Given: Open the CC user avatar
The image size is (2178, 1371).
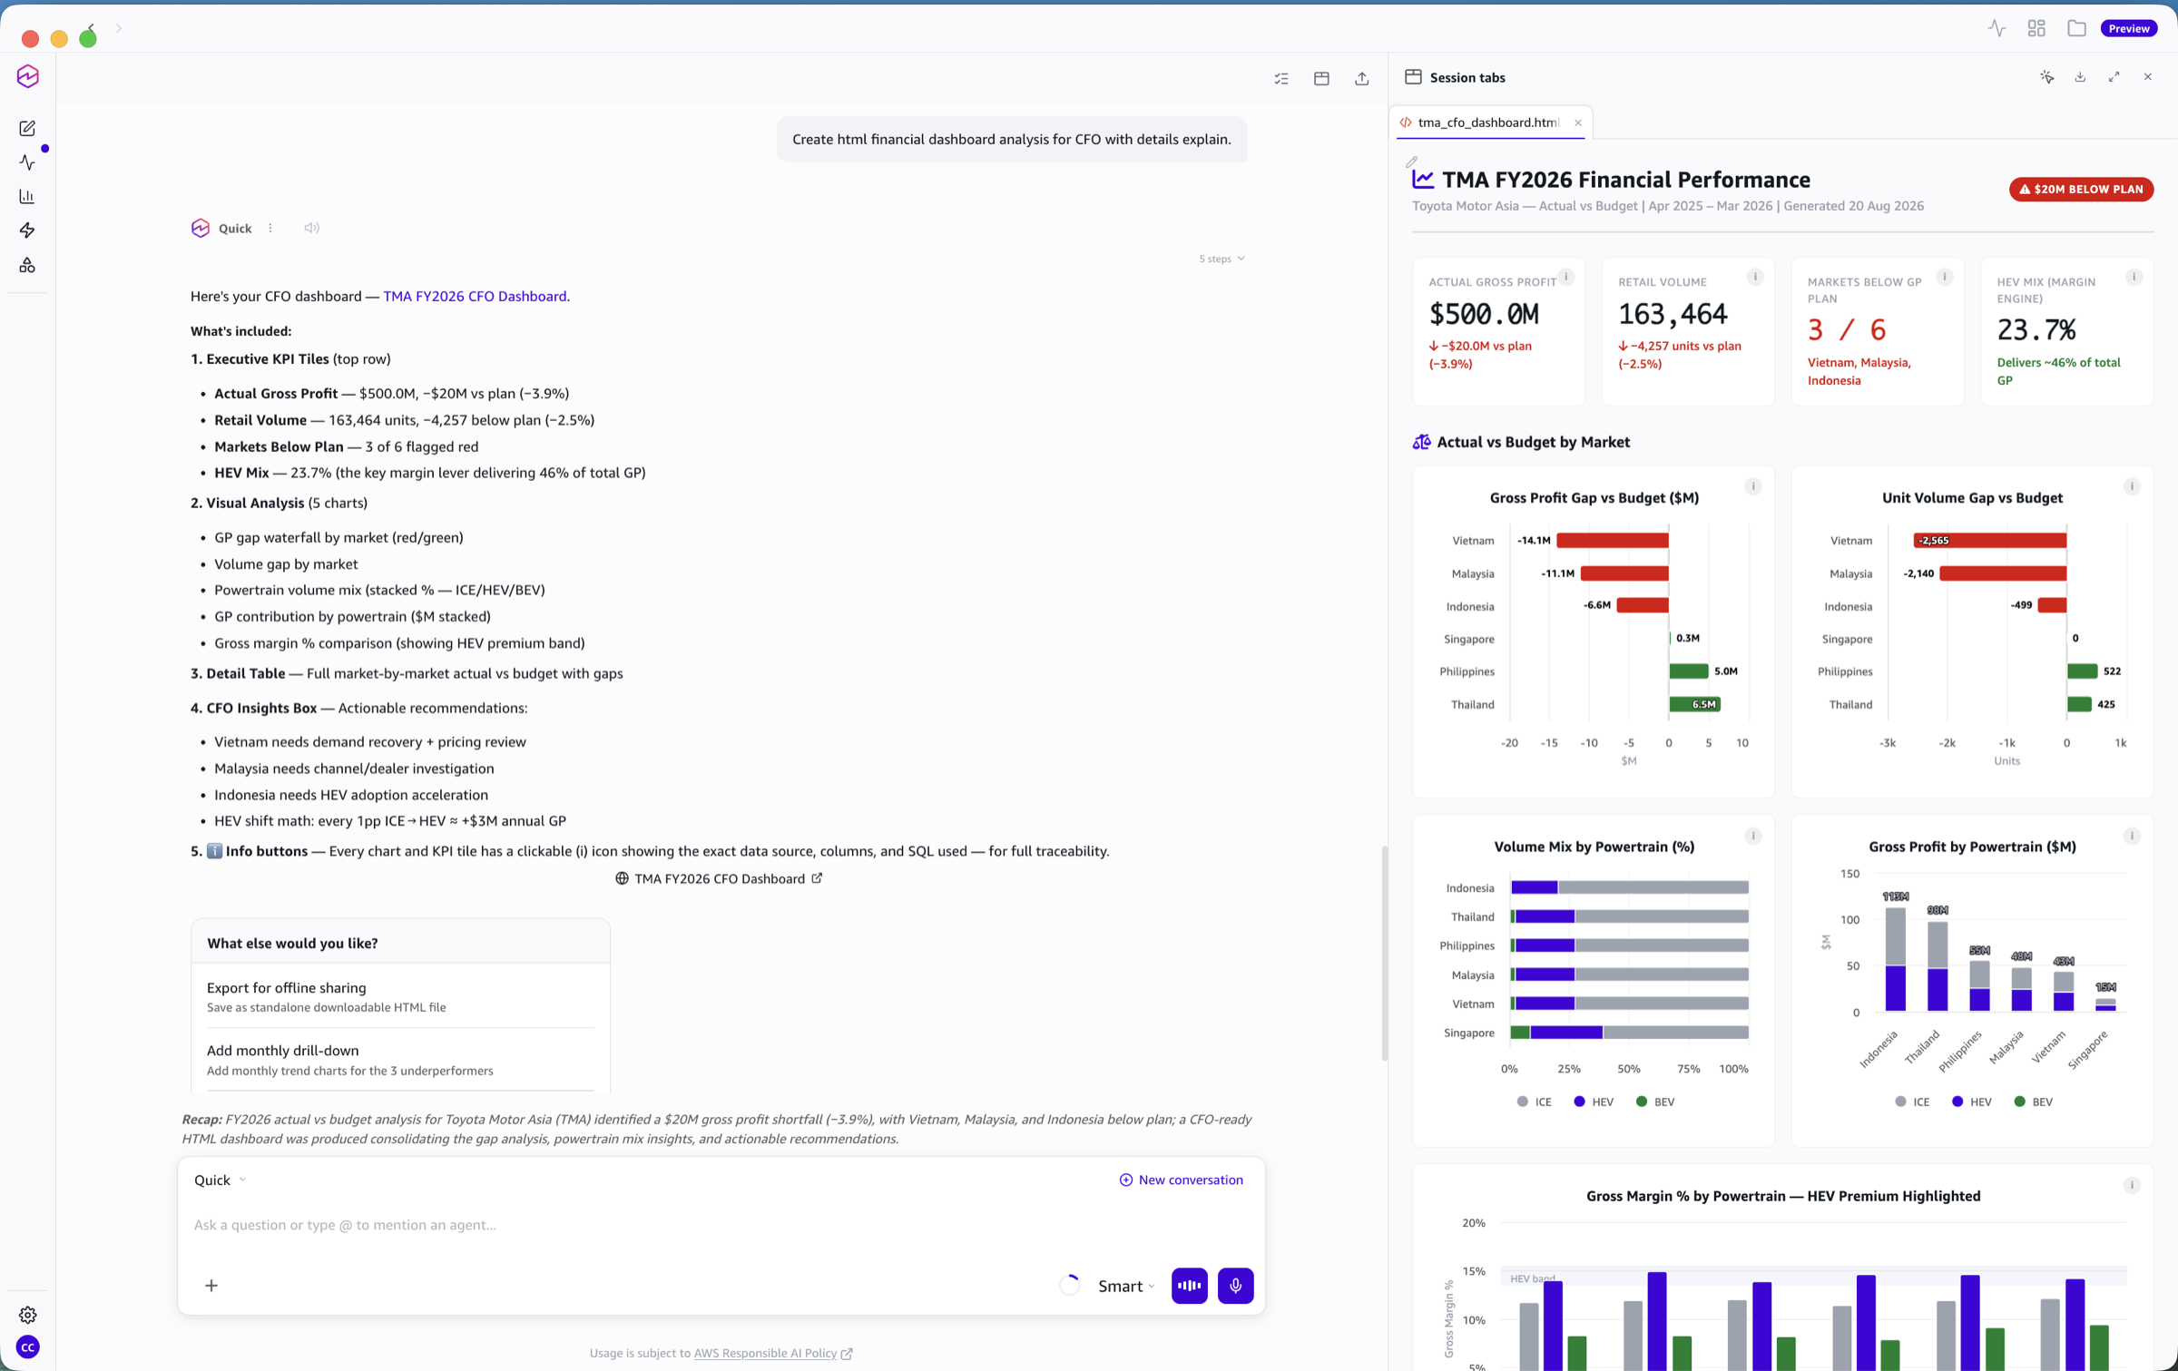Looking at the screenshot, I should click(27, 1347).
